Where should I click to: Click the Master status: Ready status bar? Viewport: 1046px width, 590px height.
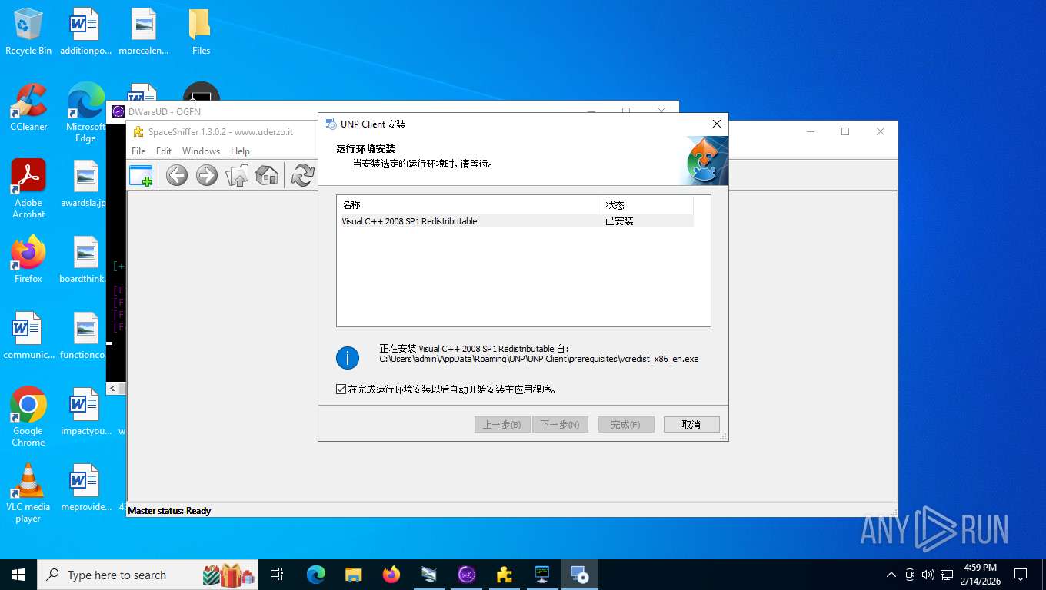169,510
